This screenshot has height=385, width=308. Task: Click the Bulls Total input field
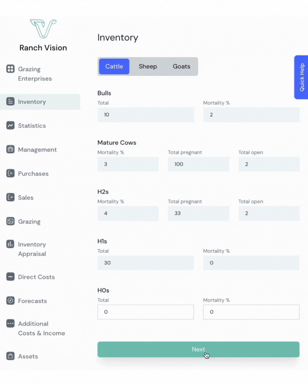[x=145, y=115]
